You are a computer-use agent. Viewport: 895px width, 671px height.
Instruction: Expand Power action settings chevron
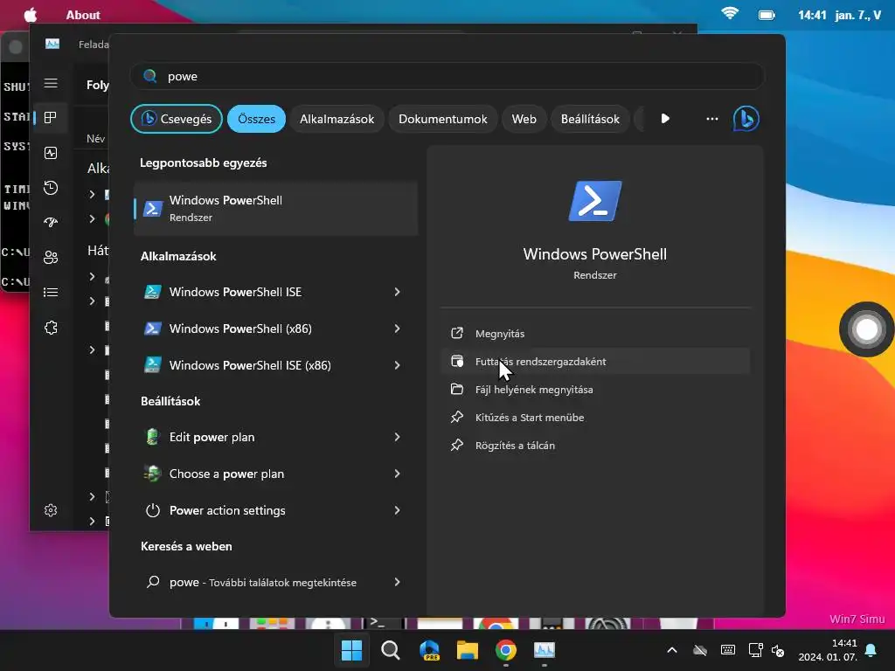tap(398, 510)
